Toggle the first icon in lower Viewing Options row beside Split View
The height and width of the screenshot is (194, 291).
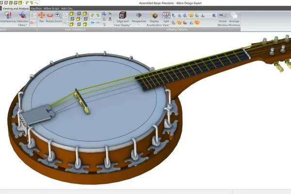tap(173, 22)
